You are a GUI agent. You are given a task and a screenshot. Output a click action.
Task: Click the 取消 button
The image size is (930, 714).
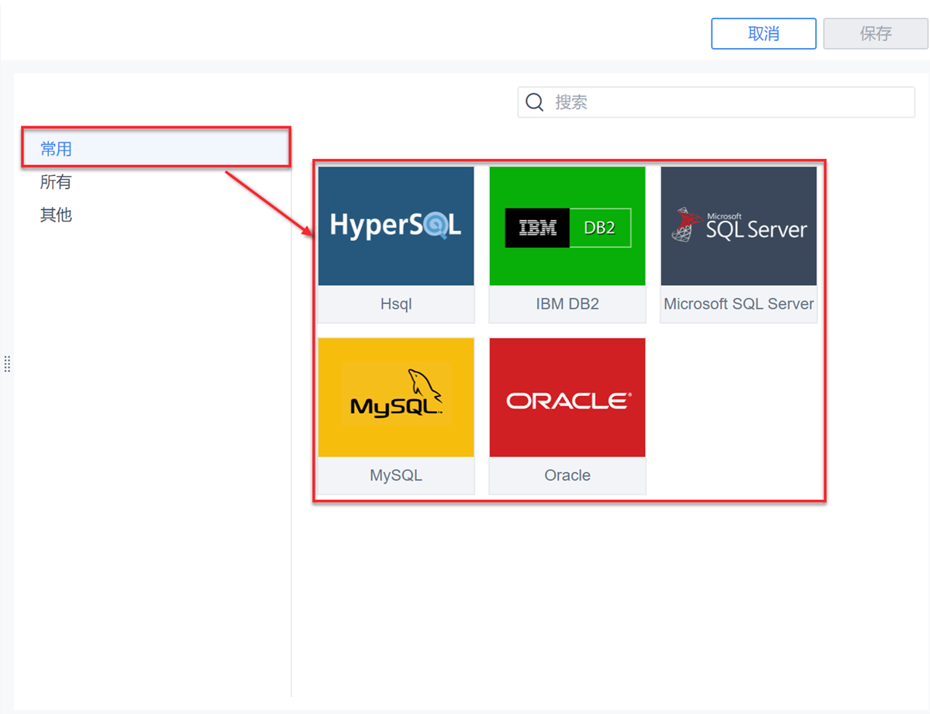click(763, 34)
